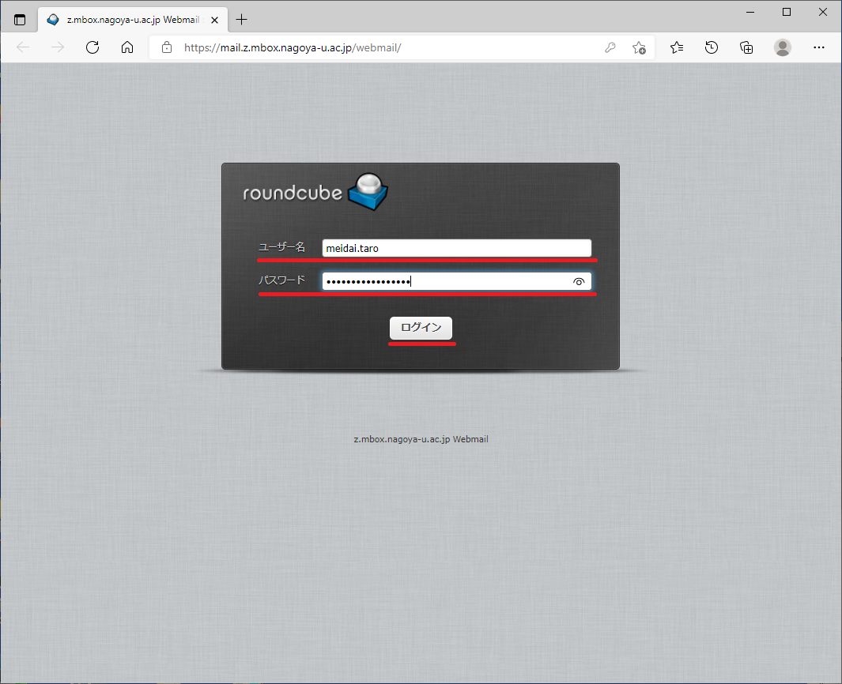Open the Favorites list

click(x=677, y=47)
